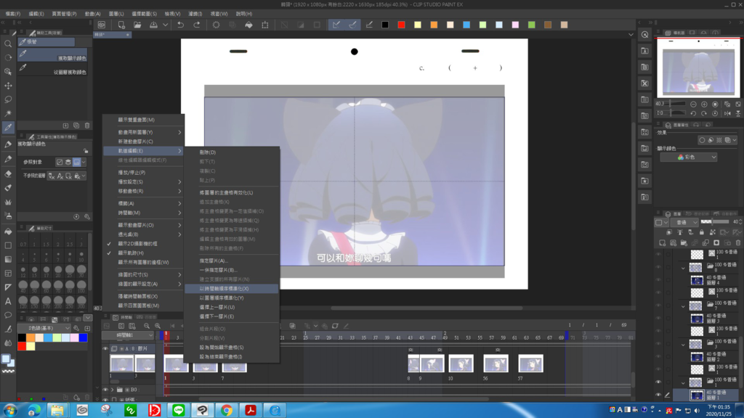Select the eraser tool
744x418 pixels.
click(8, 173)
